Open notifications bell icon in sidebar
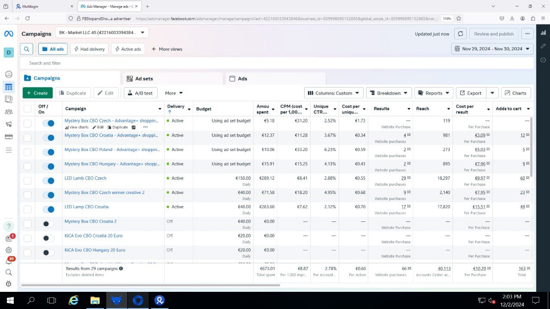The image size is (550, 309). point(9,261)
